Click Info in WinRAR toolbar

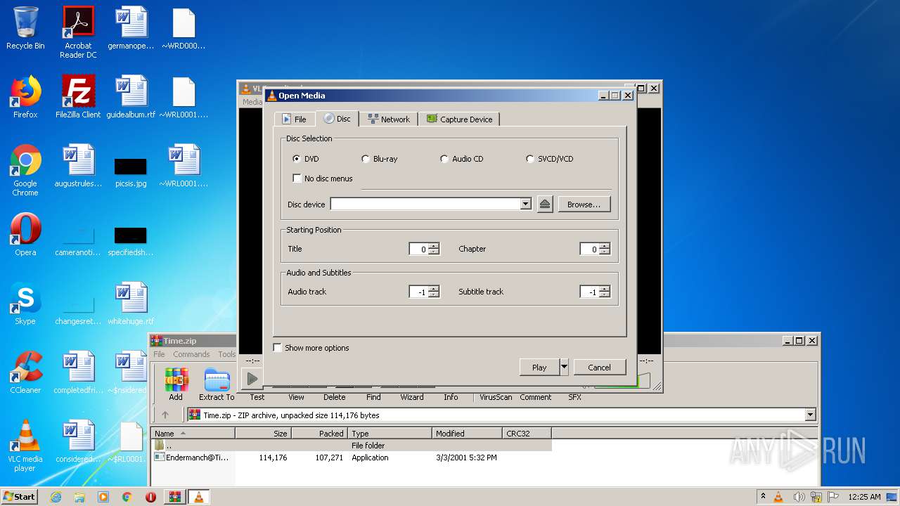click(451, 397)
